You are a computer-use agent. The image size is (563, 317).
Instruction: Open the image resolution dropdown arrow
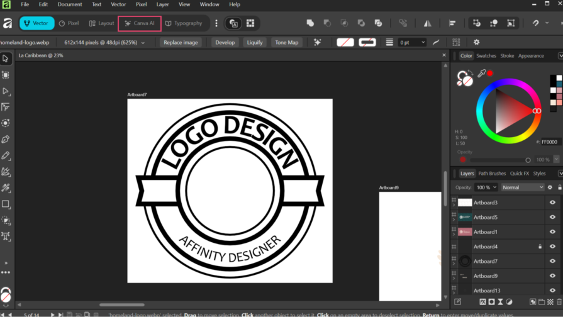[143, 43]
